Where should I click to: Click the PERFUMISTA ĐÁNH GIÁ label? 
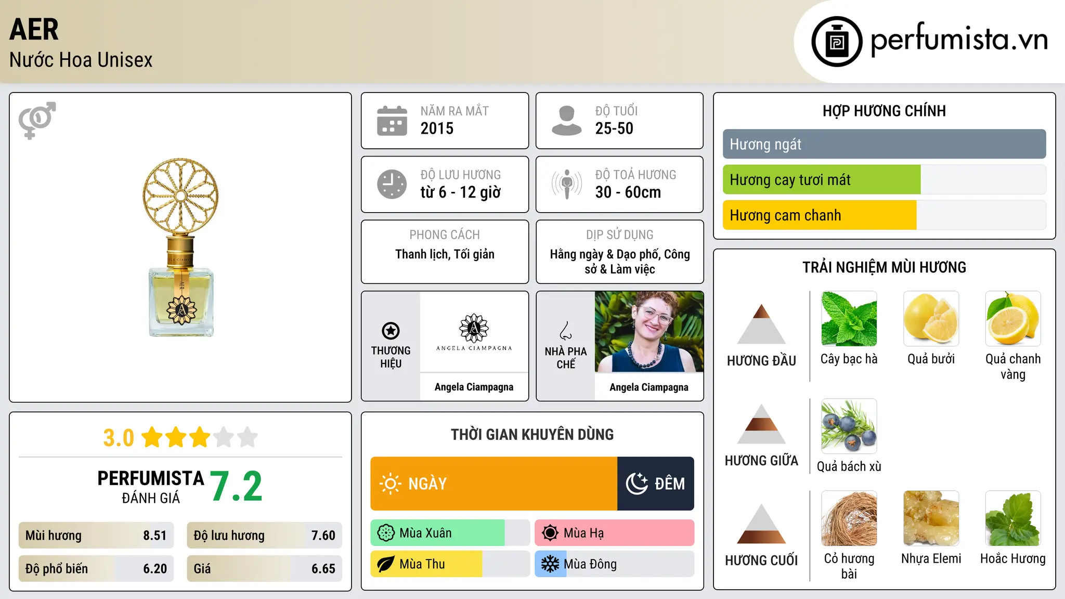[151, 487]
